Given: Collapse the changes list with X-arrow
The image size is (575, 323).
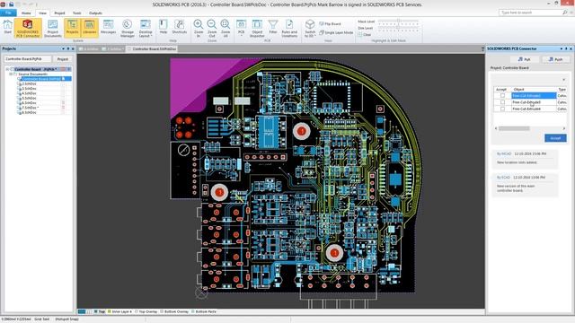Looking at the screenshot, I should click(563, 80).
